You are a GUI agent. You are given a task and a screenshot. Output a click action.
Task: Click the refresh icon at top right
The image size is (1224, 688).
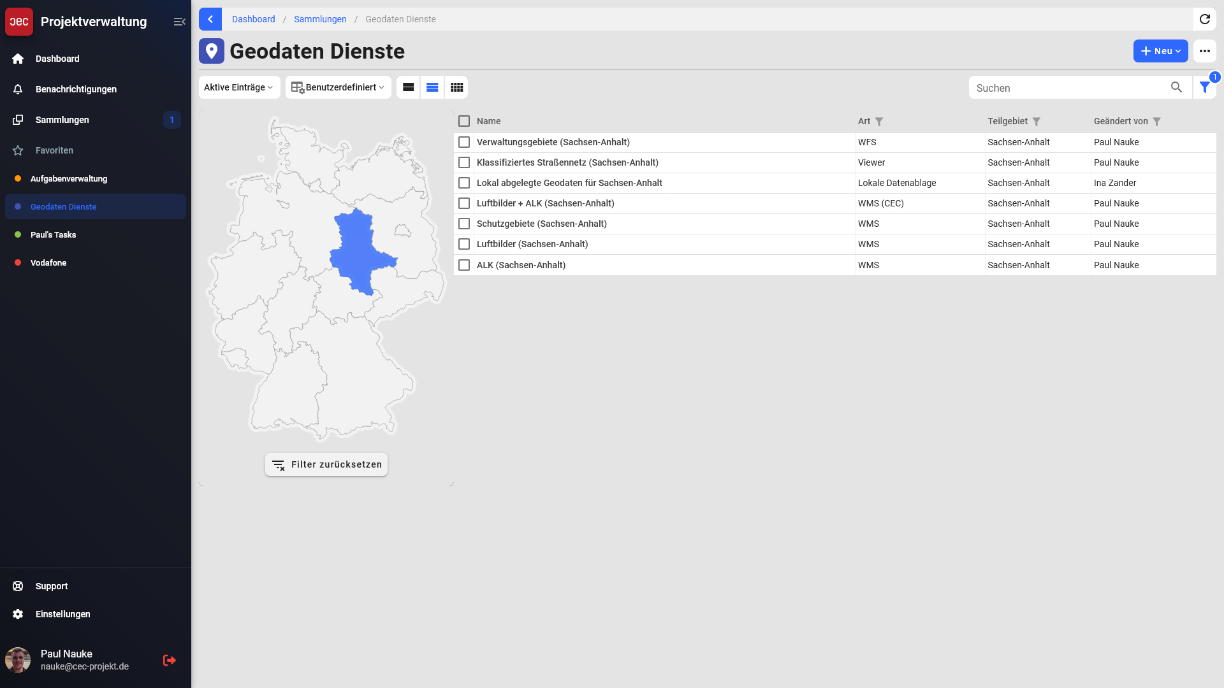coord(1204,19)
